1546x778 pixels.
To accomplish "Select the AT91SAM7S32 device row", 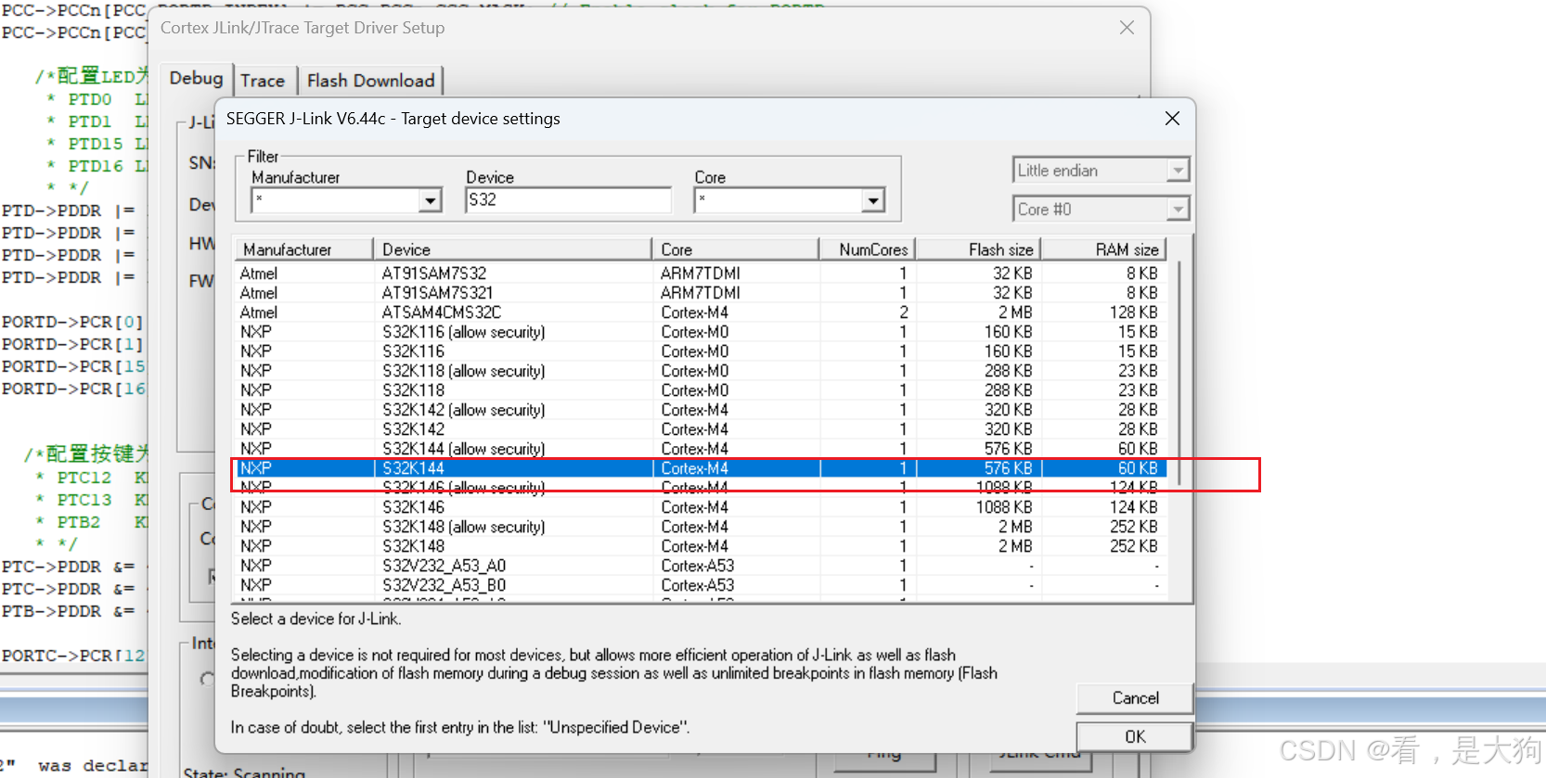I will click(700, 274).
